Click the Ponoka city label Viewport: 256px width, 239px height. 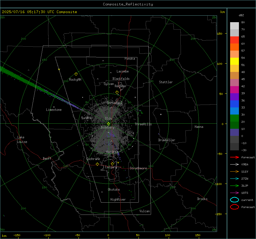click(130, 59)
